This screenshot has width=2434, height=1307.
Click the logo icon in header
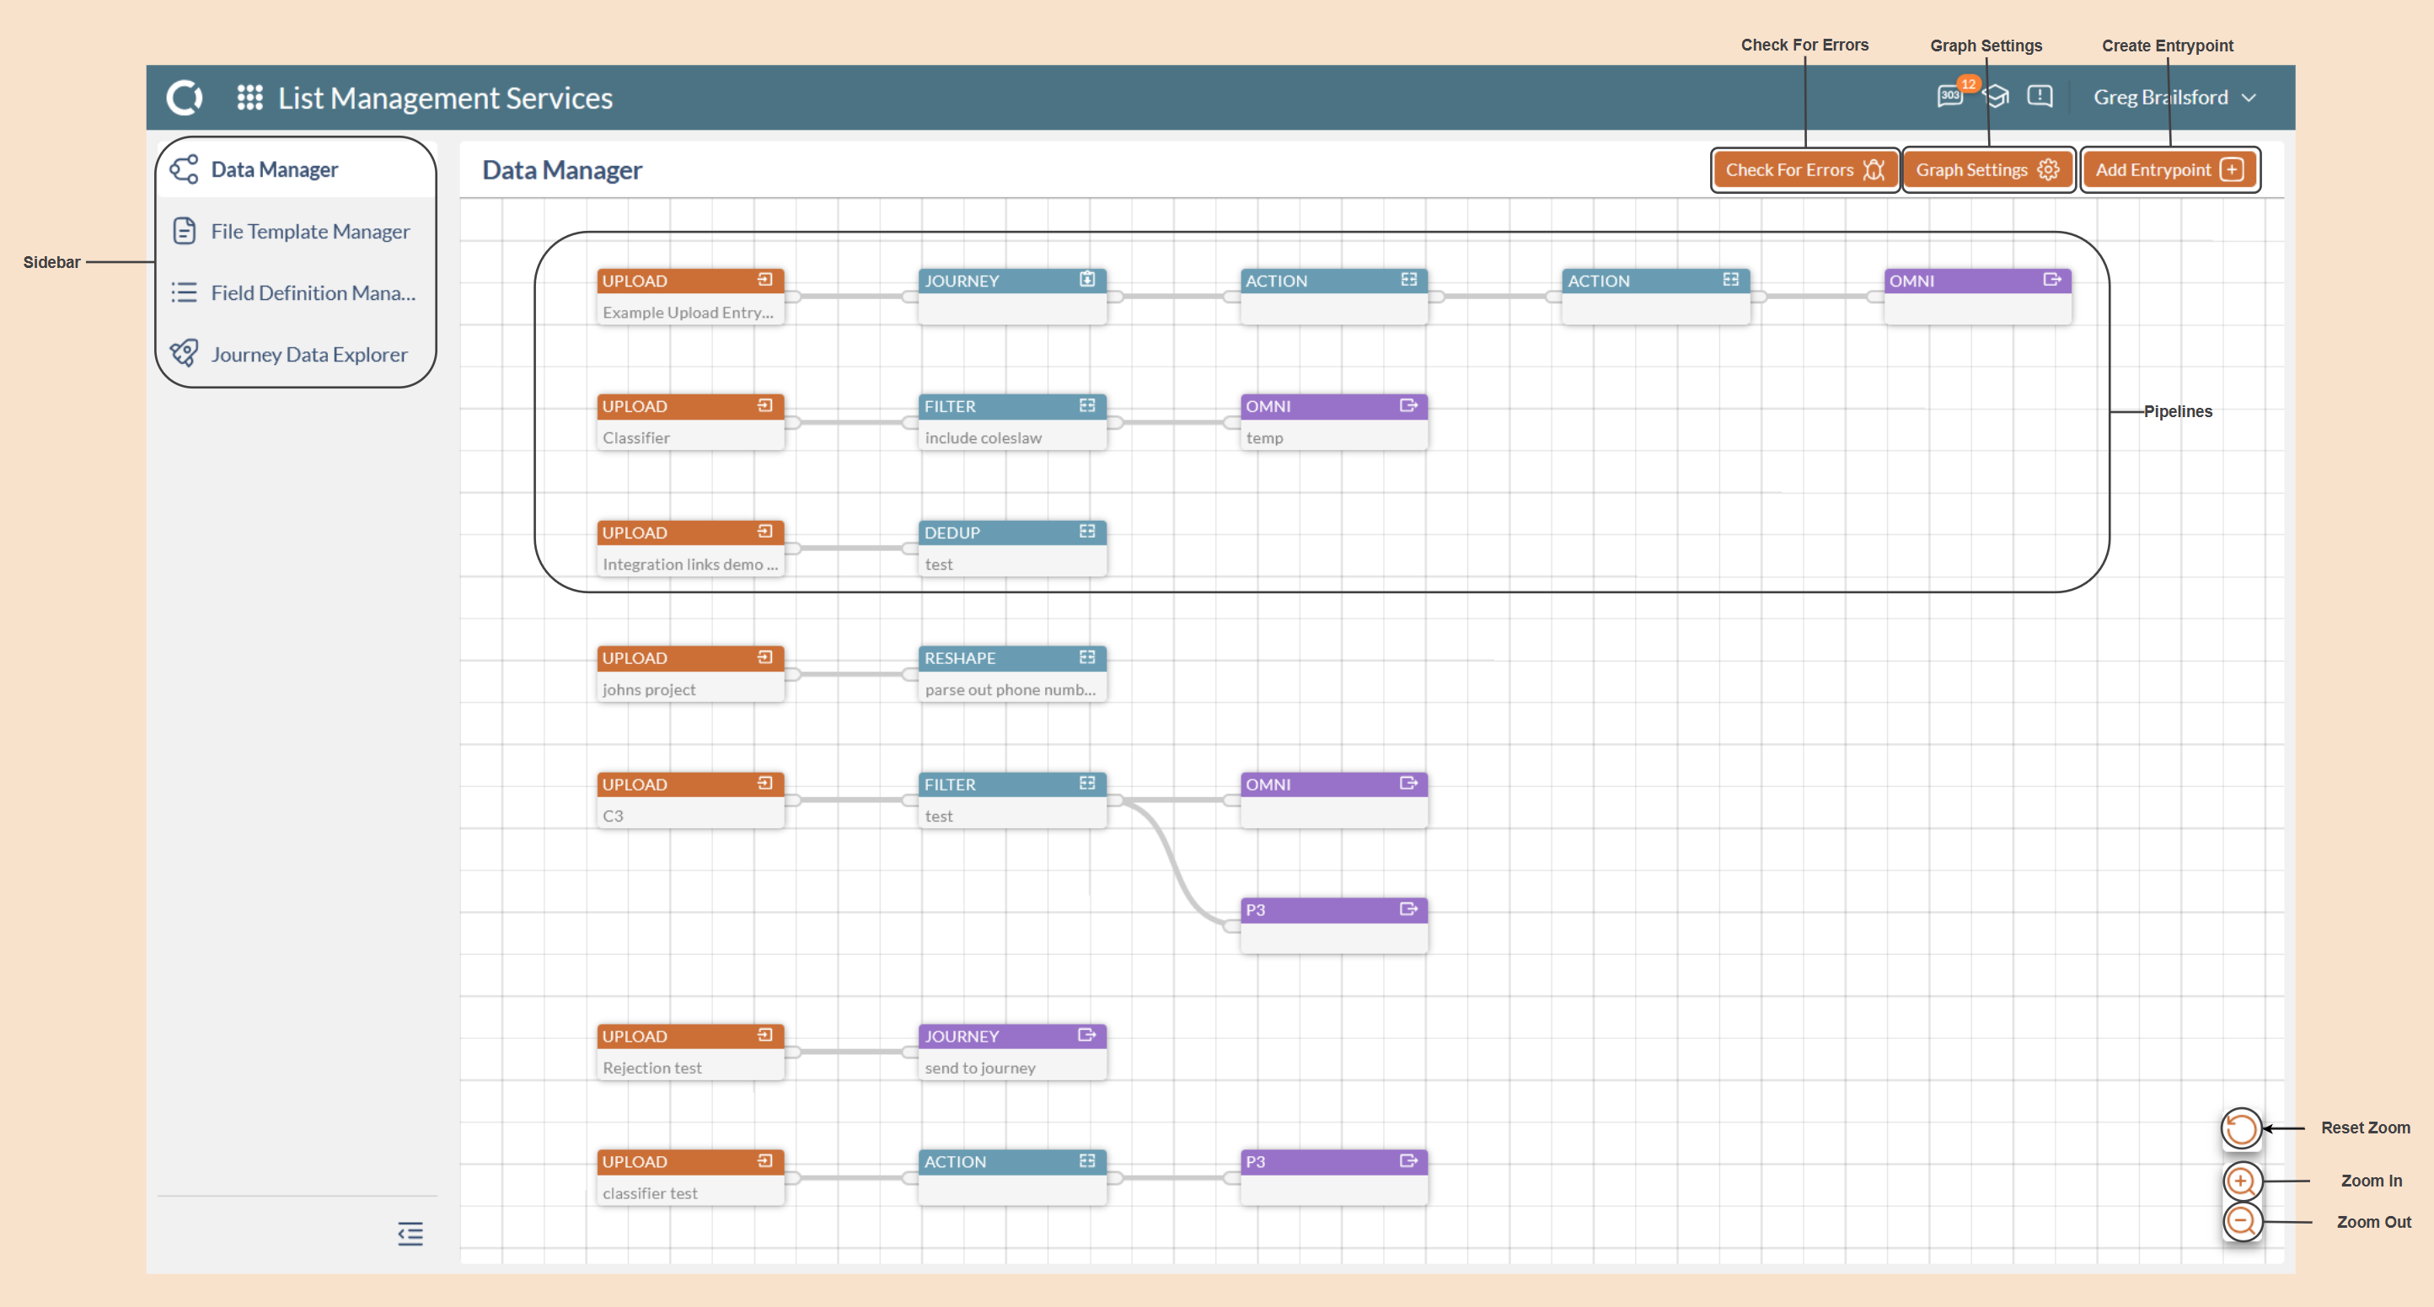[185, 98]
